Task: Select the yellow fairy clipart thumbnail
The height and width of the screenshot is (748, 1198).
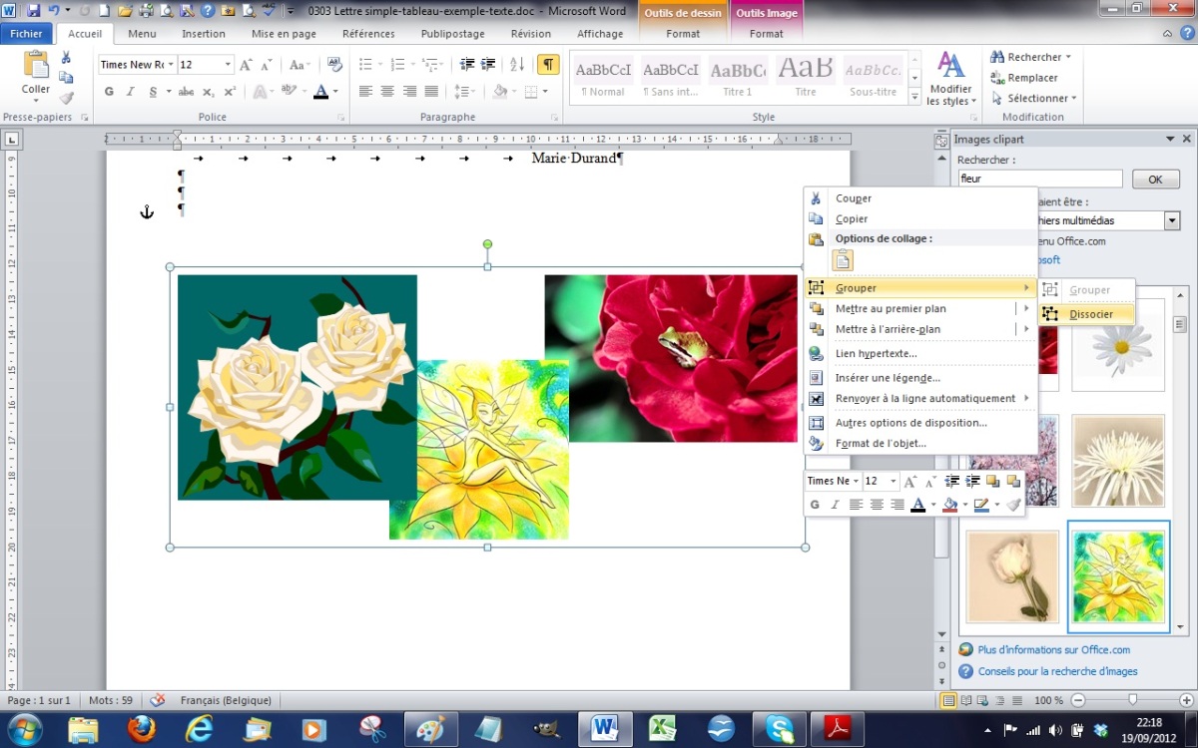Action: coord(1118,576)
